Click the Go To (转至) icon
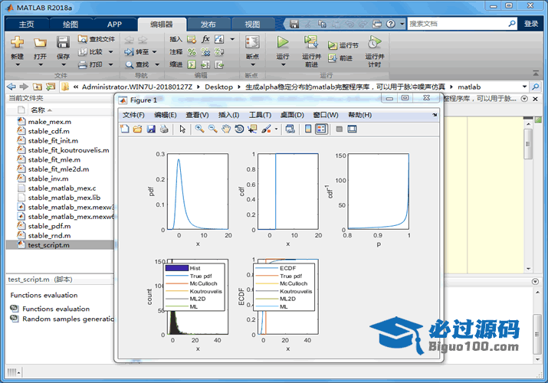Screen dimensions: 548x383 [130, 51]
